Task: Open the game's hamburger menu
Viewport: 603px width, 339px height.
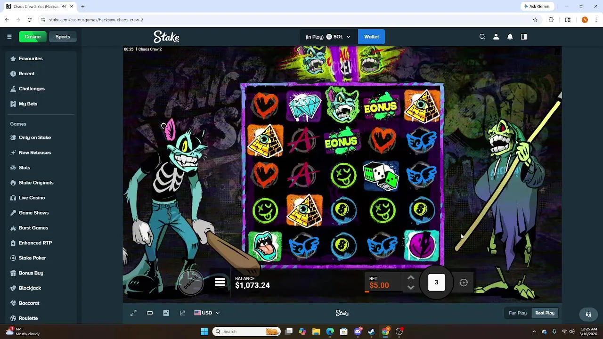Action: [x=220, y=282]
